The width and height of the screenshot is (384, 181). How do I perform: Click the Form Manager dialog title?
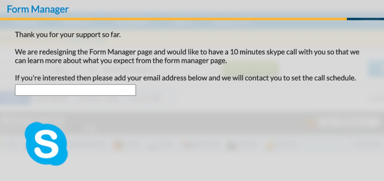point(38,9)
